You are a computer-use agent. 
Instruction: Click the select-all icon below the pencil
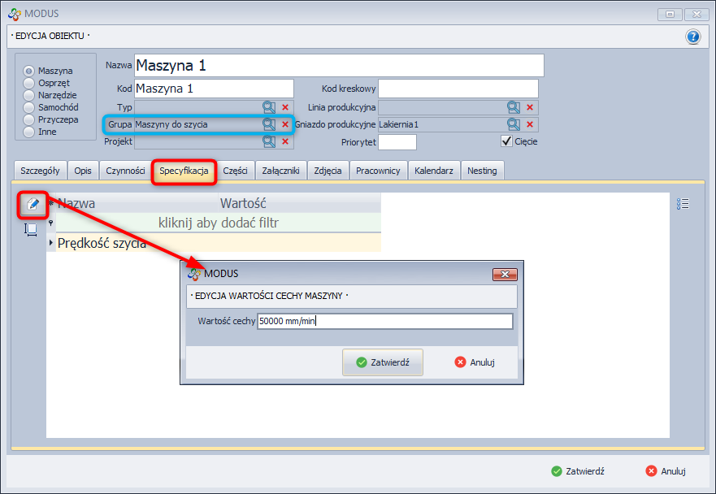(x=31, y=229)
